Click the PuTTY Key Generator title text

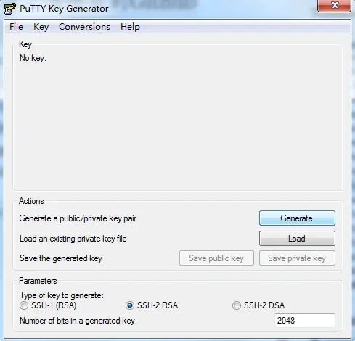(x=64, y=9)
